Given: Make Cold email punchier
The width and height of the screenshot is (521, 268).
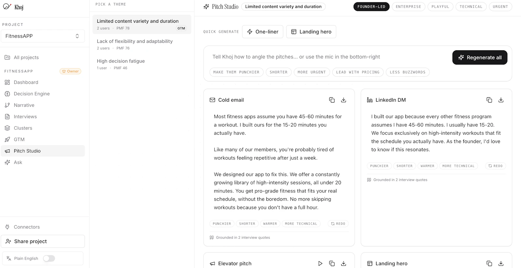Looking at the screenshot, I should click(x=222, y=224).
